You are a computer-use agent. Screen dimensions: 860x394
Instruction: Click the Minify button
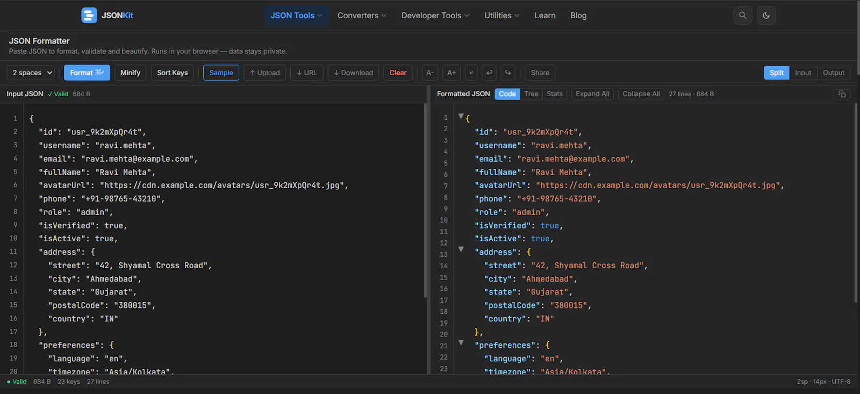[130, 73]
